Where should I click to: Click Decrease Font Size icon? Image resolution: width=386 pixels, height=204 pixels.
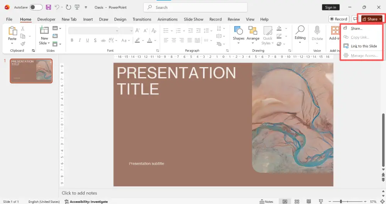pos(146,30)
